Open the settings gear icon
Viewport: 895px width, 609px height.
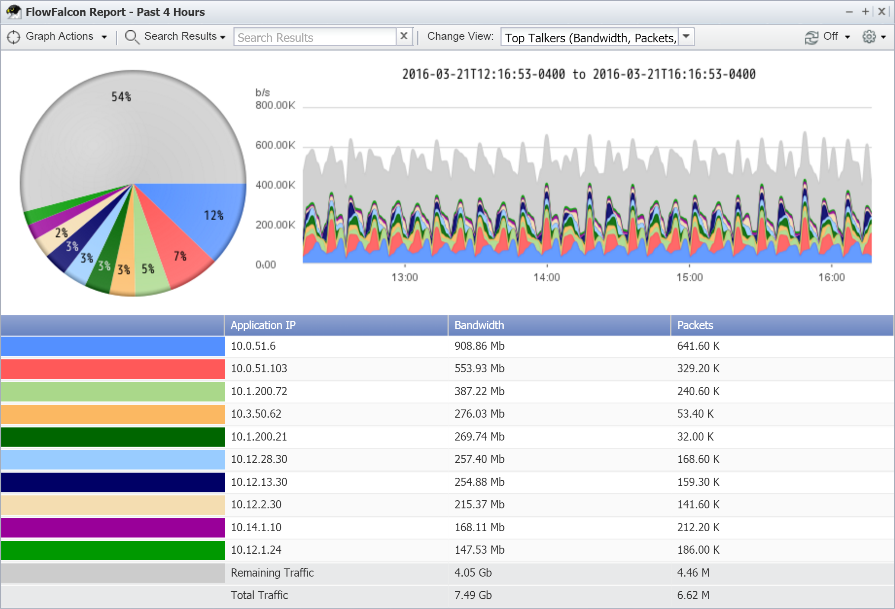tap(869, 37)
